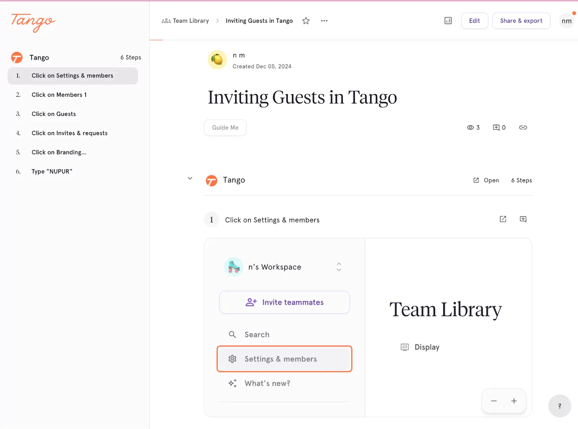Open the workflow analytics chart icon
This screenshot has height=429, width=578.
coord(448,21)
